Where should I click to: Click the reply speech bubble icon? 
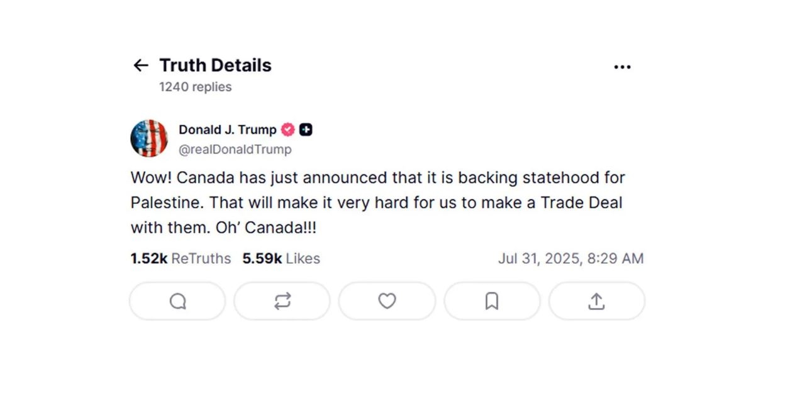pos(177,301)
